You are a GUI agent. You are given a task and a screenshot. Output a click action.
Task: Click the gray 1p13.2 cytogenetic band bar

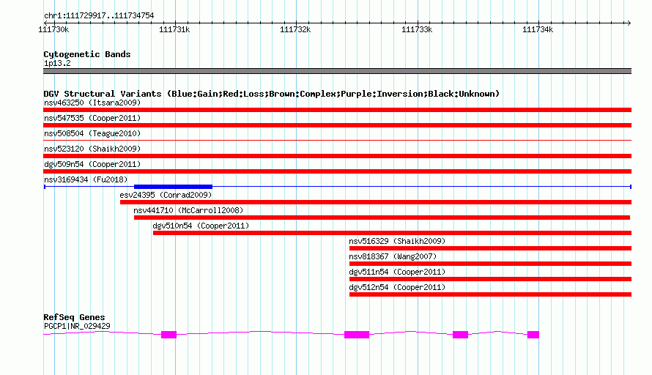[x=337, y=71]
